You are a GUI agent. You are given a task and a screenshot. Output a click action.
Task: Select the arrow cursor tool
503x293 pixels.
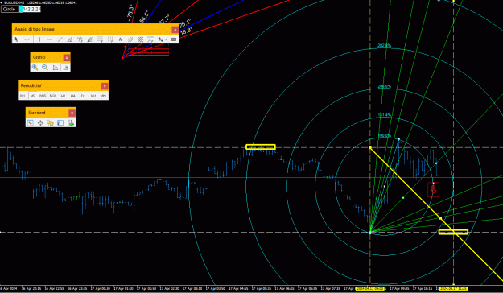[x=16, y=39]
